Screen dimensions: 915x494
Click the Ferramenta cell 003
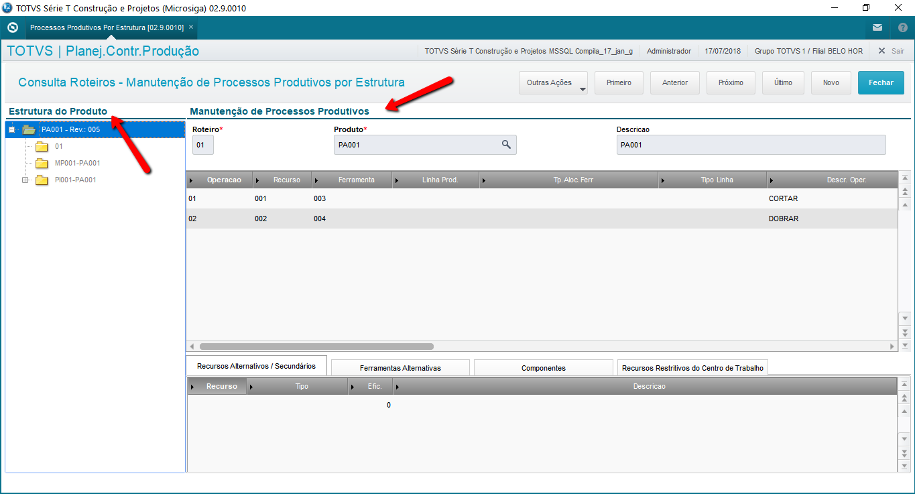point(320,199)
